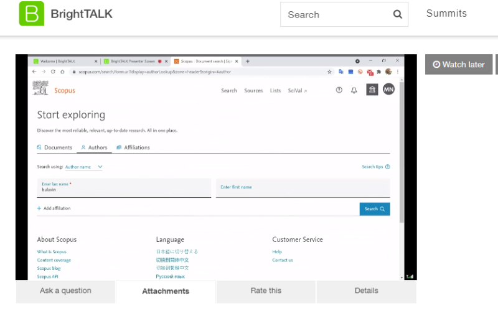This screenshot has height=311, width=498.
Task: Open the MN user profile avatar
Action: (388, 90)
